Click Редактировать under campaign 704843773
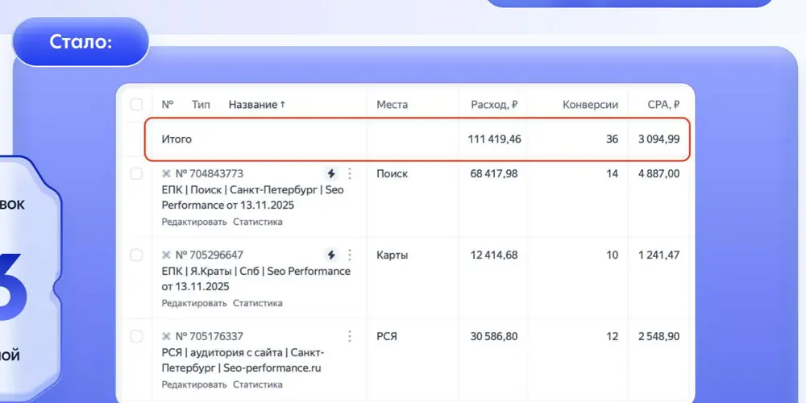 tap(194, 222)
